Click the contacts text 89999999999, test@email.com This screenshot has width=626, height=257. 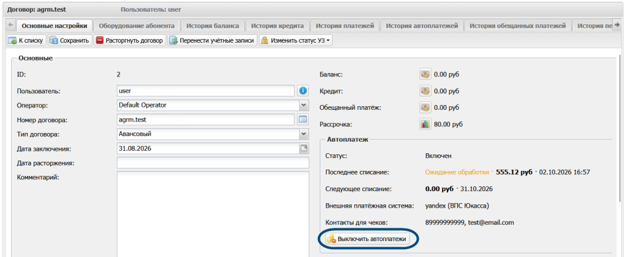[469, 222]
